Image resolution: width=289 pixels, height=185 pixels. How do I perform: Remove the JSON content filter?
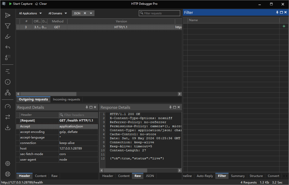tap(85, 13)
